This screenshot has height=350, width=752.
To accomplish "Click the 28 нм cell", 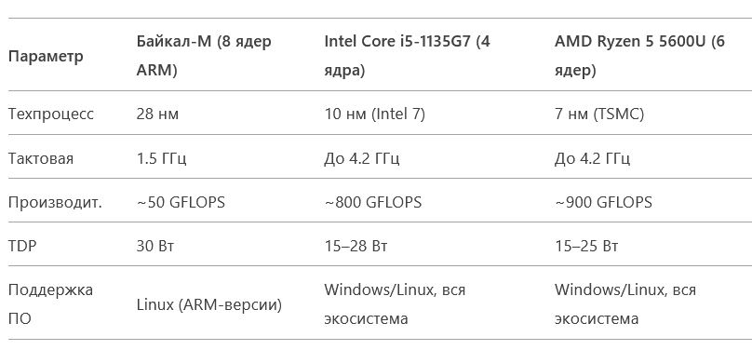I will (x=157, y=114).
